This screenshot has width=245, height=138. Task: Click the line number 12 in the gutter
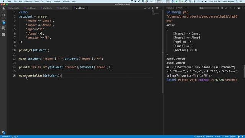(14, 59)
